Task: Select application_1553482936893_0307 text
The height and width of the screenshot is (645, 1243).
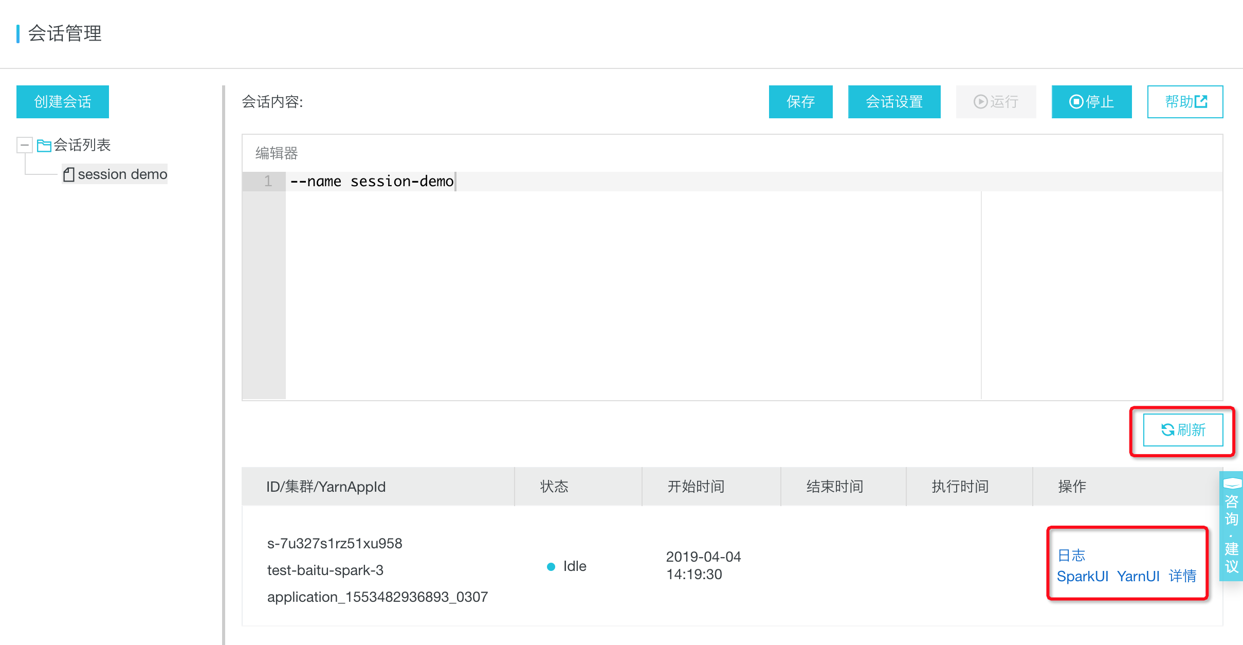Action: (x=377, y=597)
